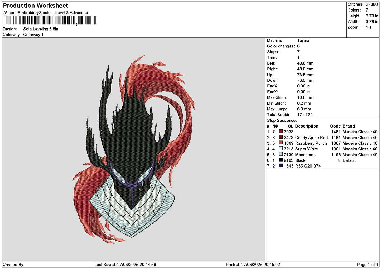Click the 'Production Worksheet' title

(35, 6)
